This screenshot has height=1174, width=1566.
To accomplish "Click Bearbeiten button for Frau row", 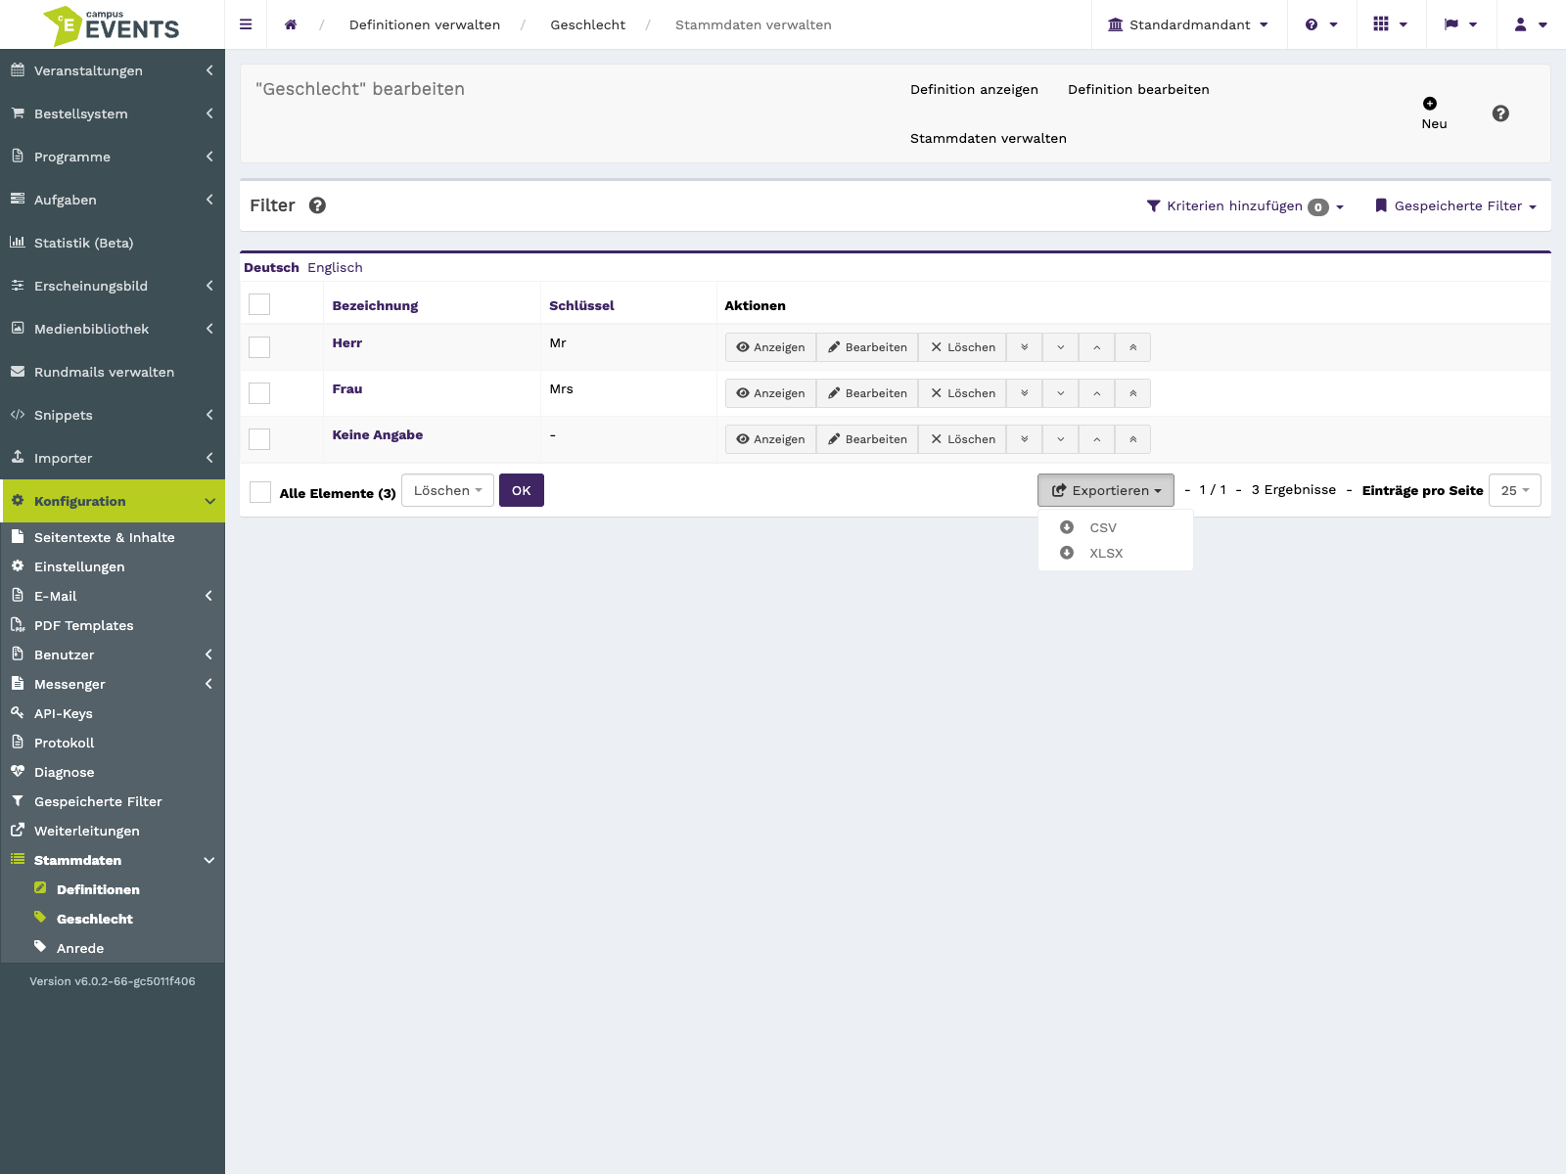I will tap(867, 393).
